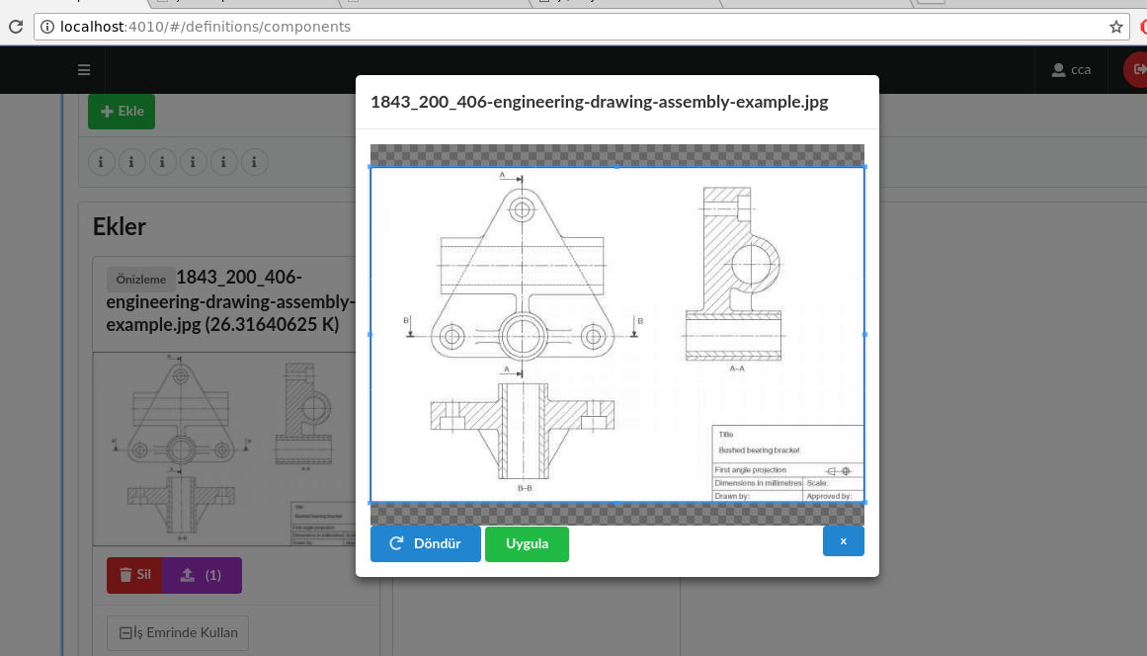
Task: Click the attachment file name in Ekler
Action: click(230, 300)
